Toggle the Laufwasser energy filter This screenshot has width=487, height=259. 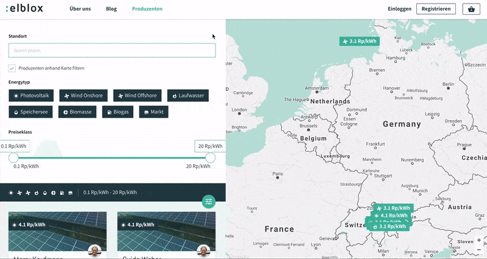click(188, 96)
